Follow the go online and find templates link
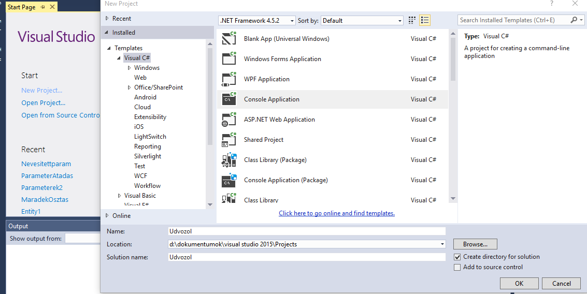Viewport: 587px width, 294px height. pos(337,213)
